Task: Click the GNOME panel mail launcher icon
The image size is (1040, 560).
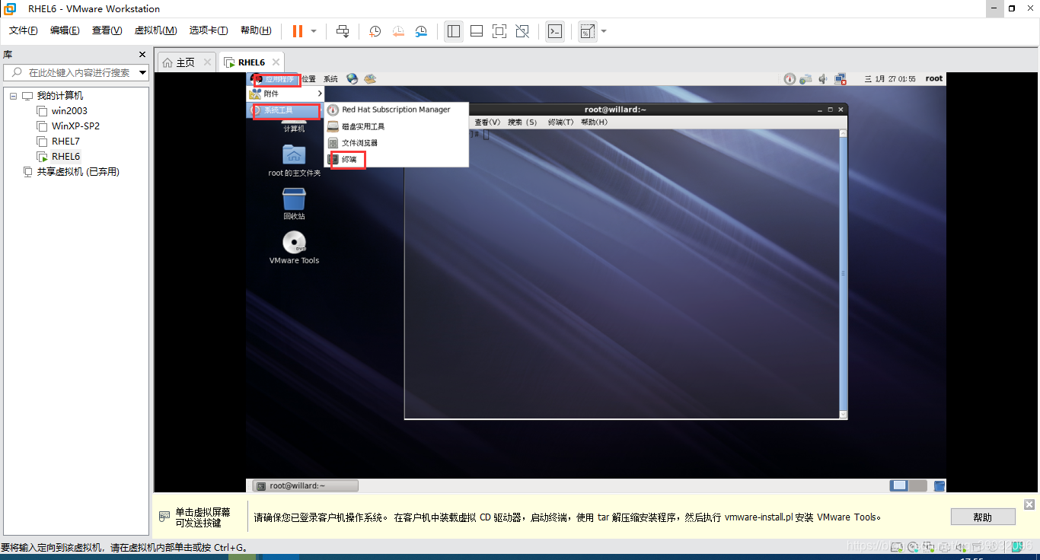Action: coord(370,78)
